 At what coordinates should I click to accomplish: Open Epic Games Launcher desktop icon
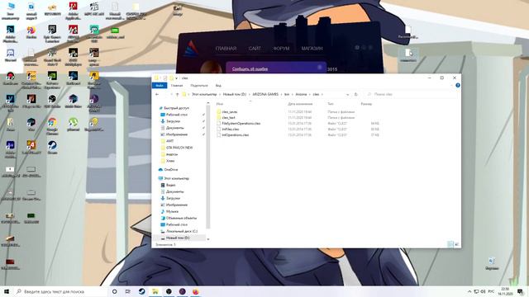[52, 34]
